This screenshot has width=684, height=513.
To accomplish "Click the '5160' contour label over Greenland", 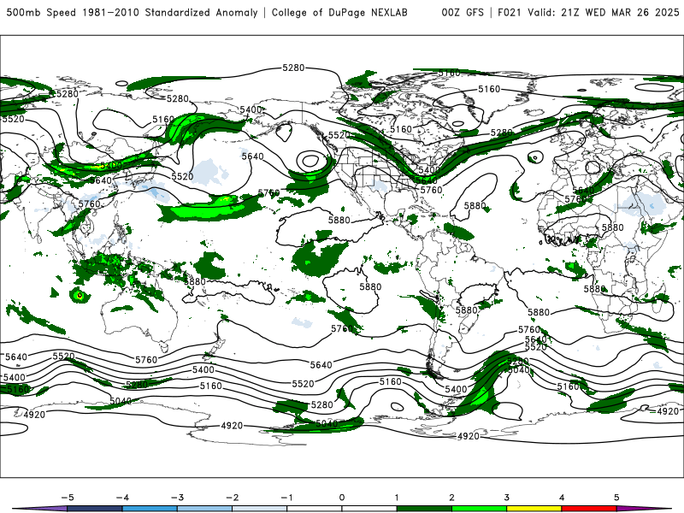I will coord(489,89).
